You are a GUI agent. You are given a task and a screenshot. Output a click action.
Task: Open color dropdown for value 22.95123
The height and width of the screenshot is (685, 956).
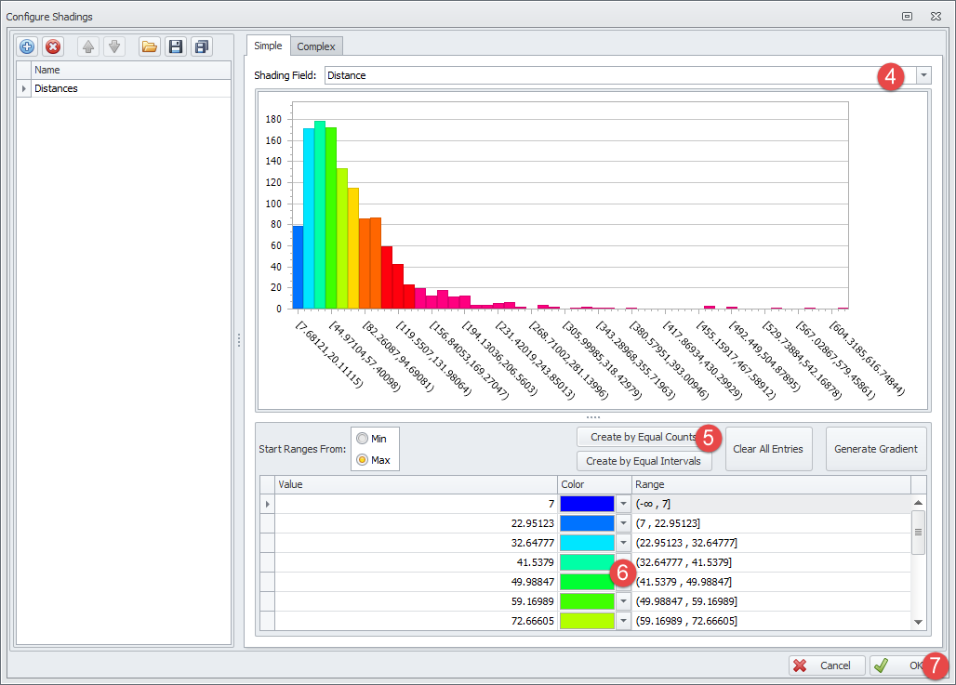[623, 523]
